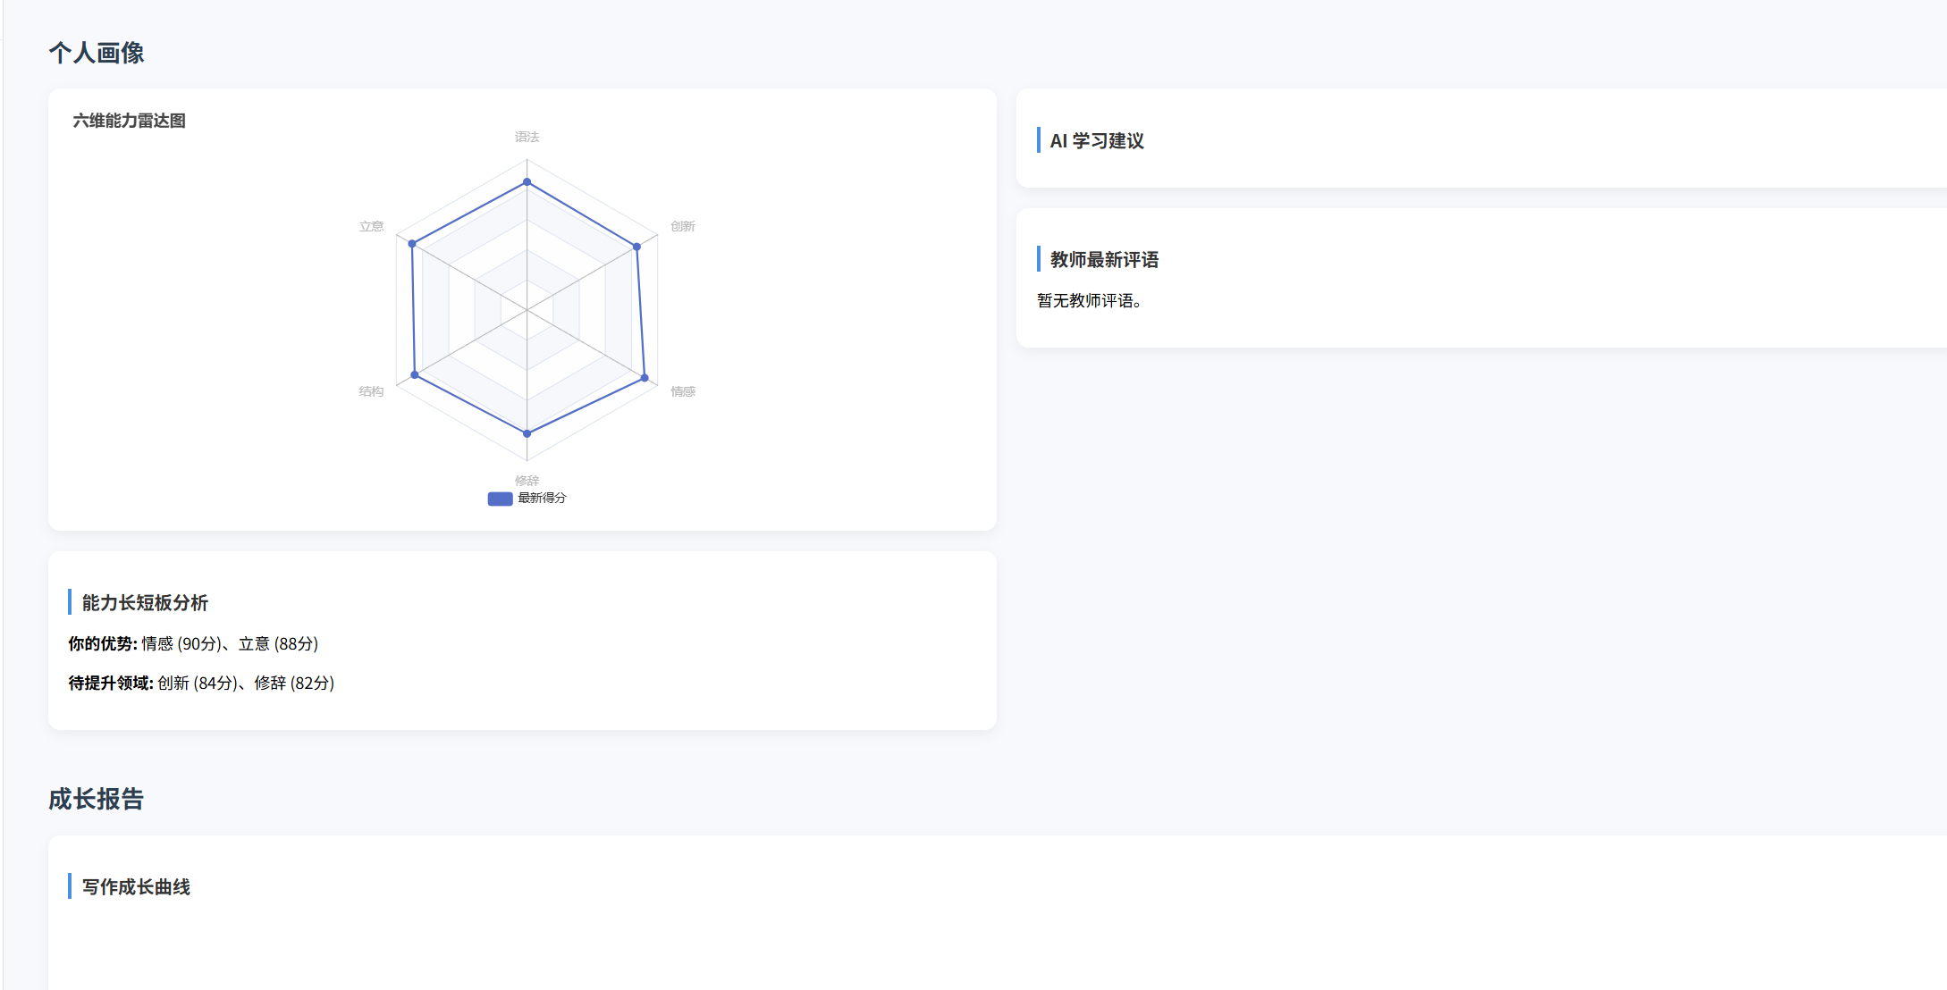The image size is (1947, 990).
Task: Click the 能力长短板分析 heading
Action: tap(145, 603)
